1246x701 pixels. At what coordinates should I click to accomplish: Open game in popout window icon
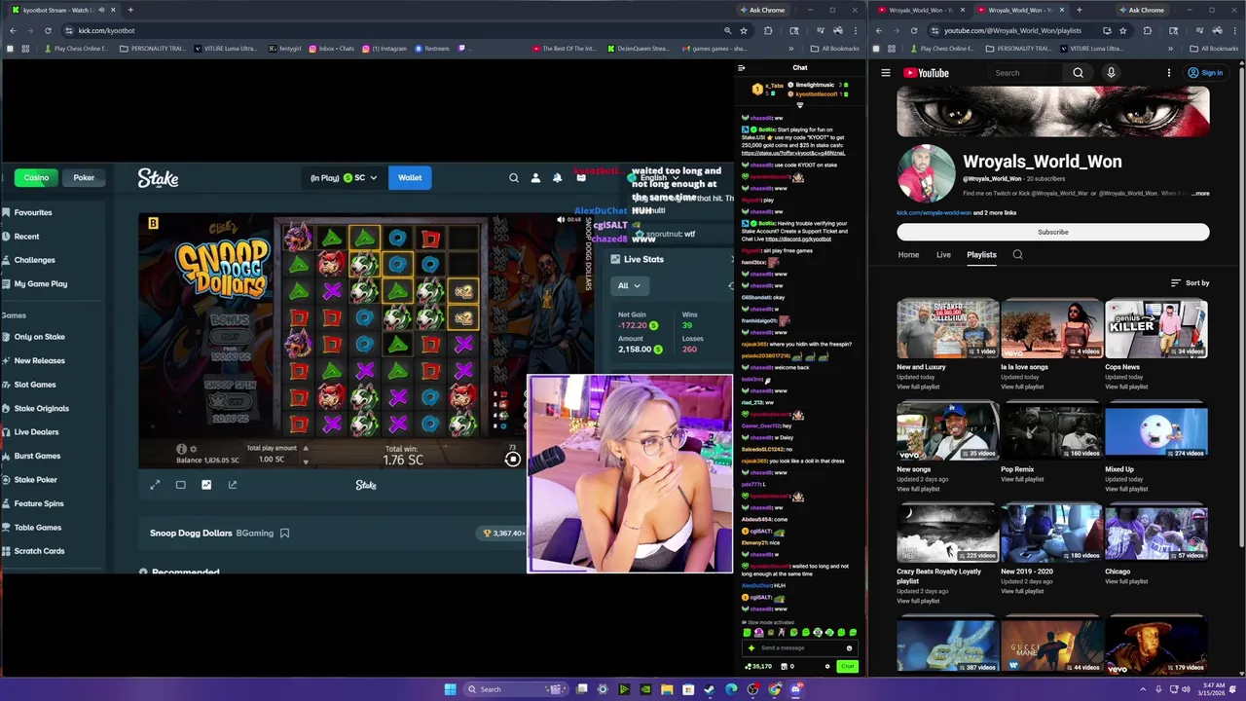[x=233, y=485]
